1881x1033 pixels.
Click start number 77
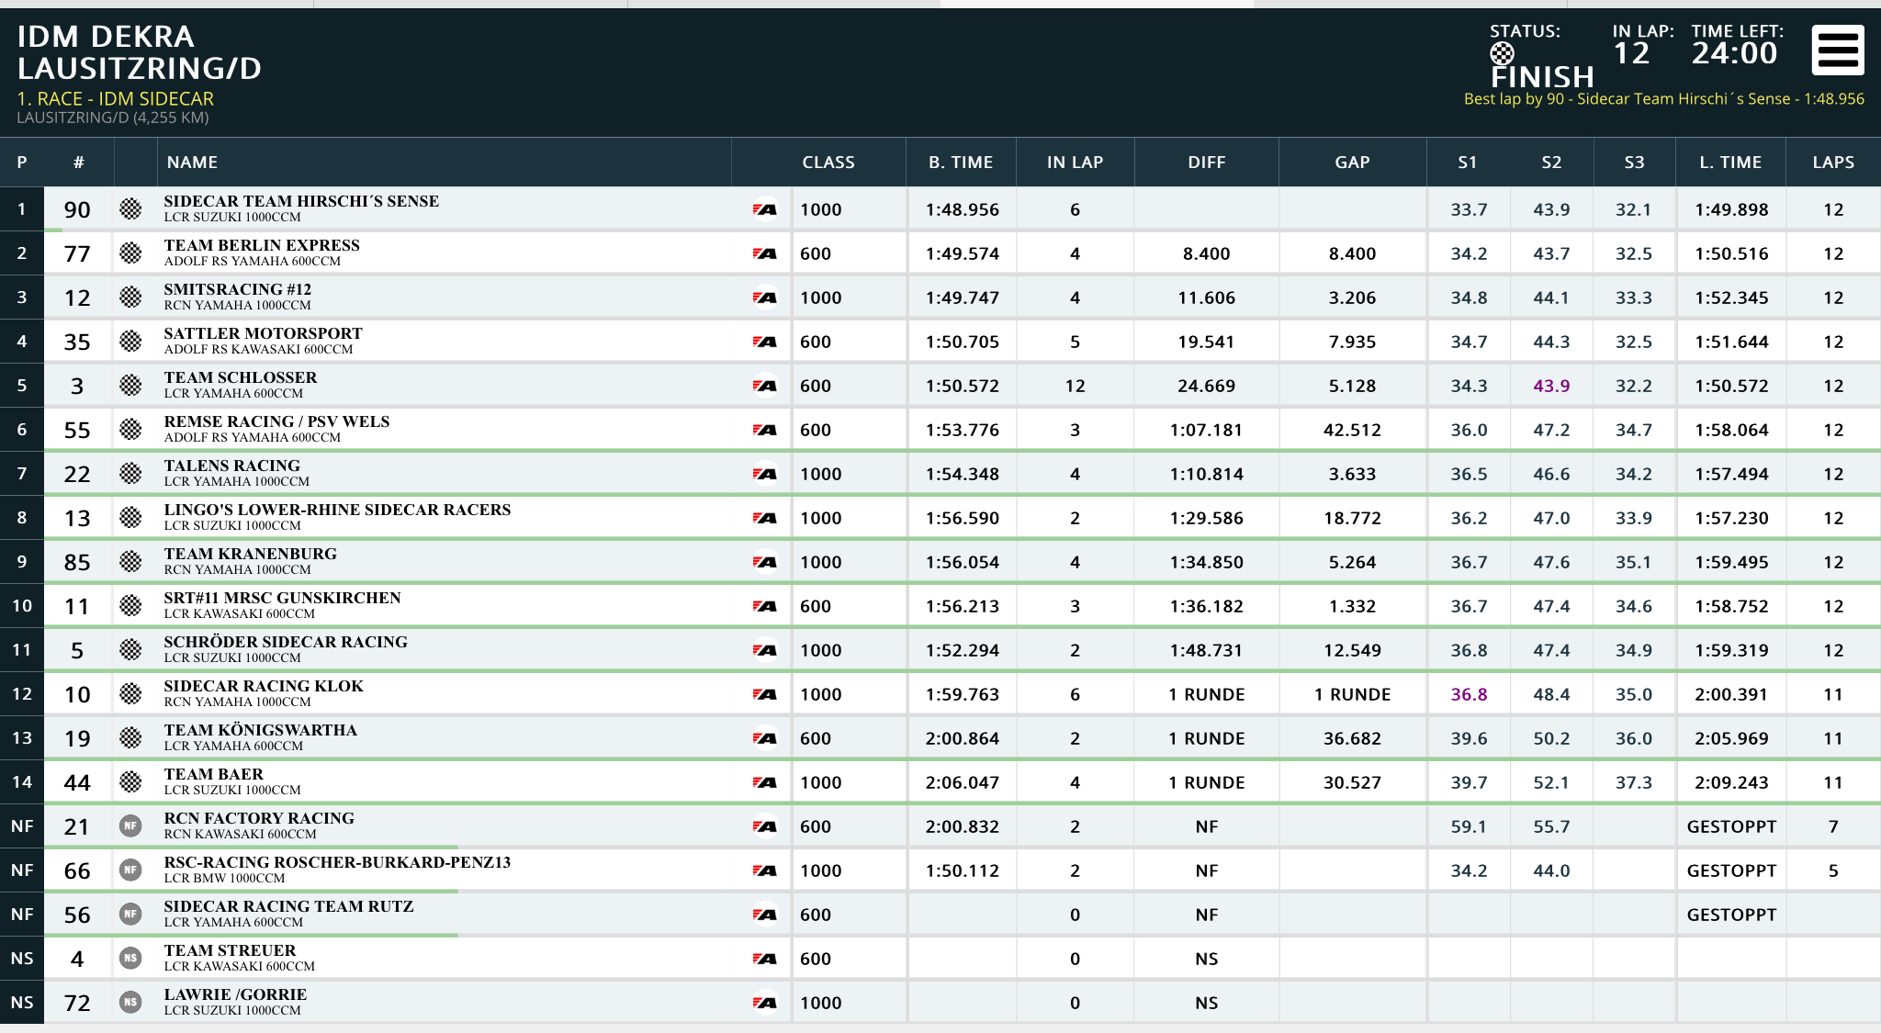coord(77,253)
